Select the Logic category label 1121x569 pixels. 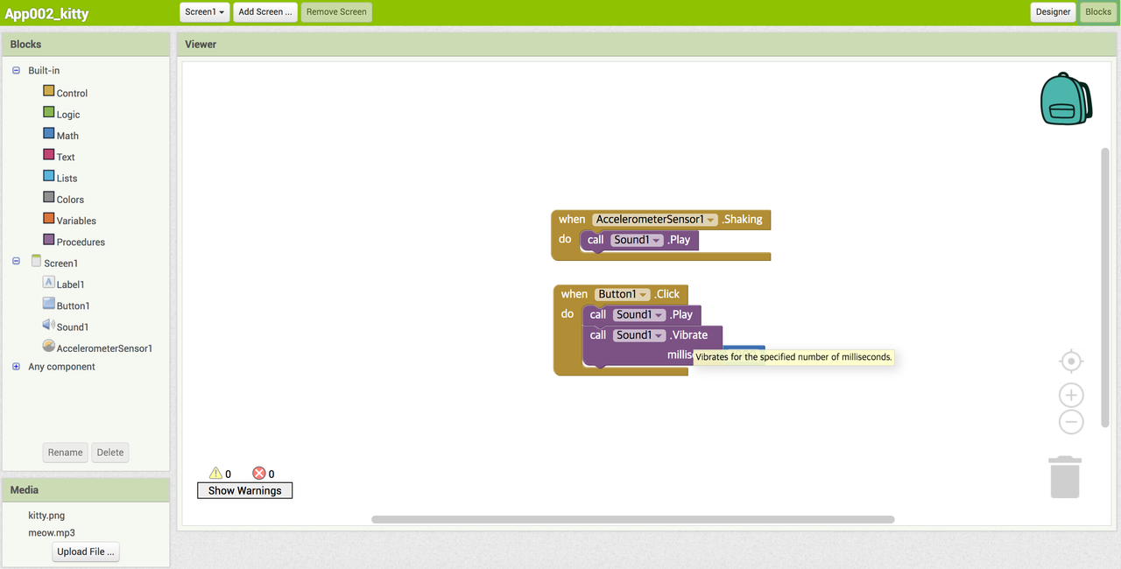[x=68, y=115]
